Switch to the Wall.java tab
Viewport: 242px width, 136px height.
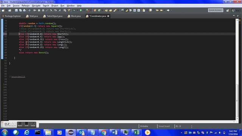tap(32, 16)
